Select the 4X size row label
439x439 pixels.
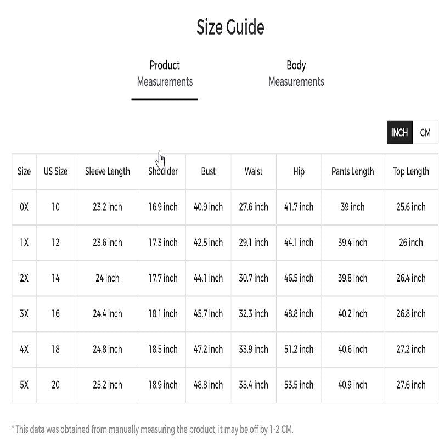click(x=24, y=350)
